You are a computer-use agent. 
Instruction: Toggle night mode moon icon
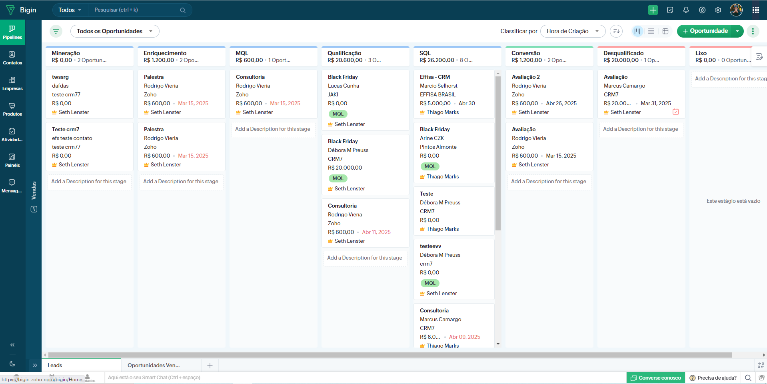[12, 364]
